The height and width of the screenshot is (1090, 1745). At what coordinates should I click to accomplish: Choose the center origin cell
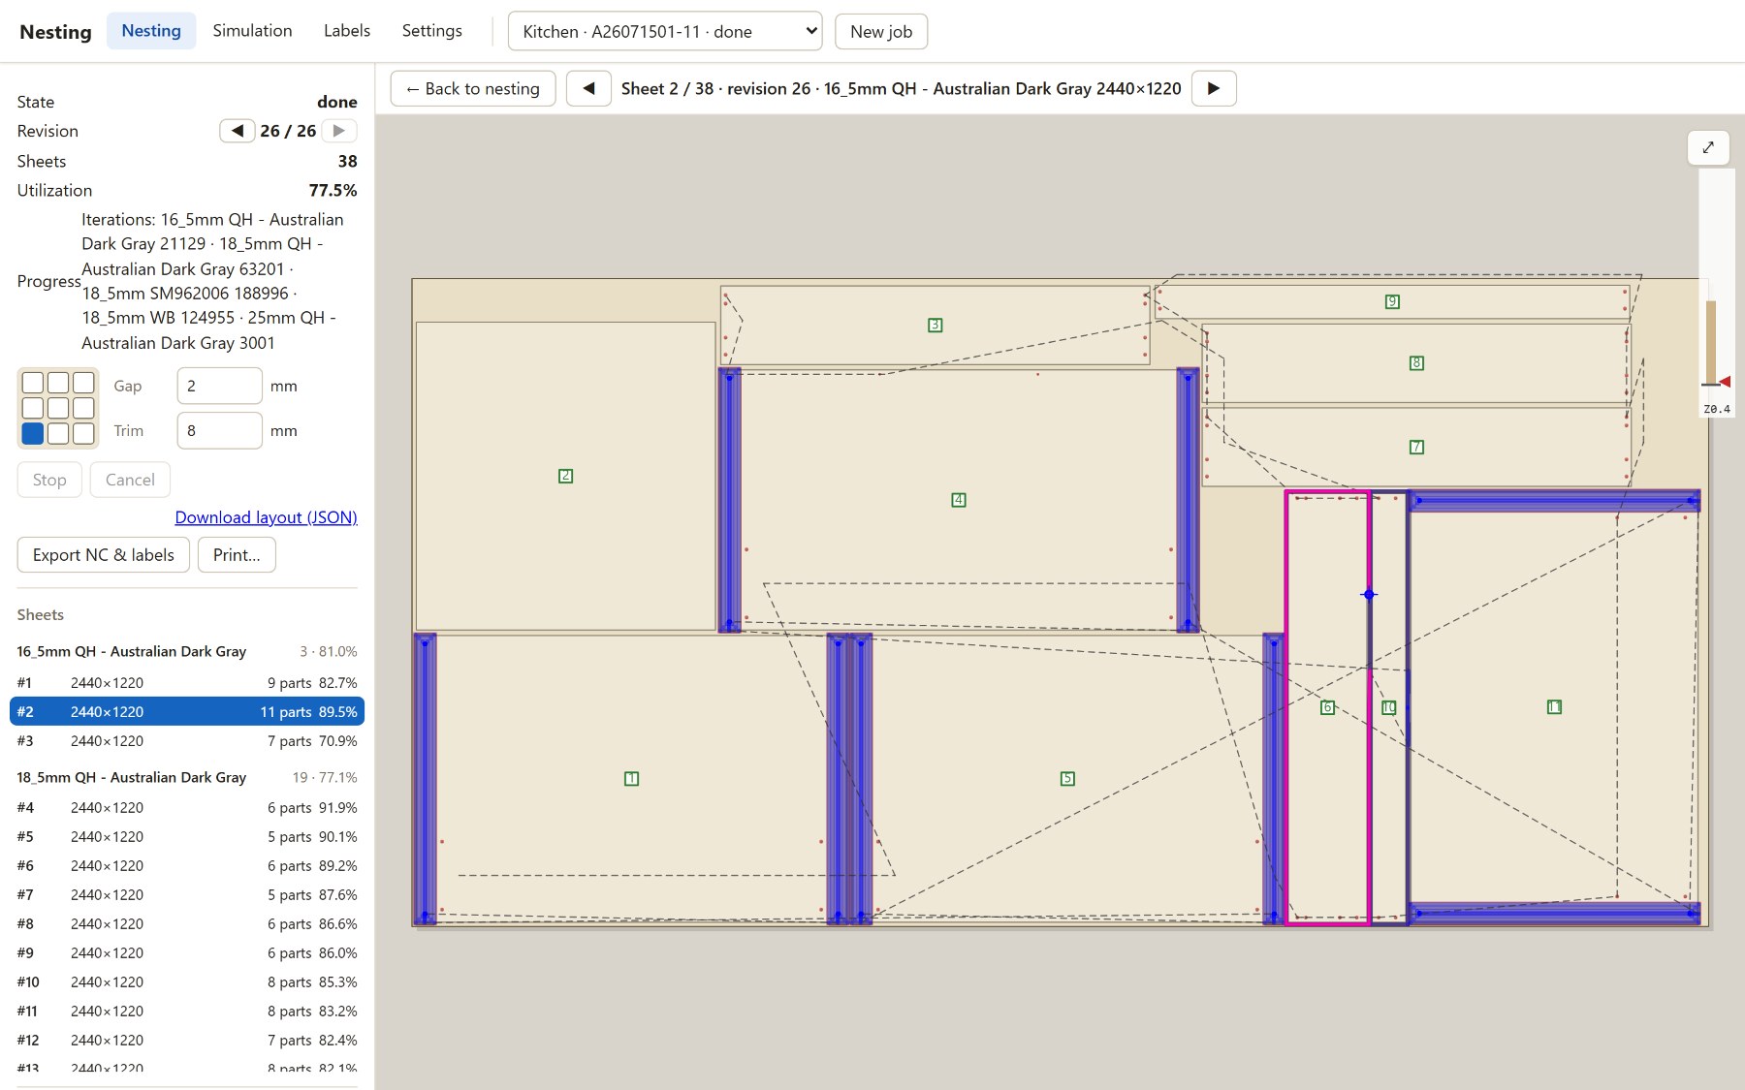coord(58,408)
